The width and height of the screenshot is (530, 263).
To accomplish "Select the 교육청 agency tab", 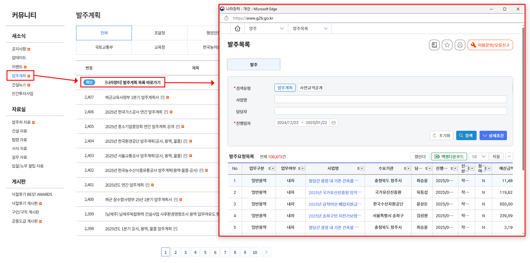I will (x=160, y=47).
